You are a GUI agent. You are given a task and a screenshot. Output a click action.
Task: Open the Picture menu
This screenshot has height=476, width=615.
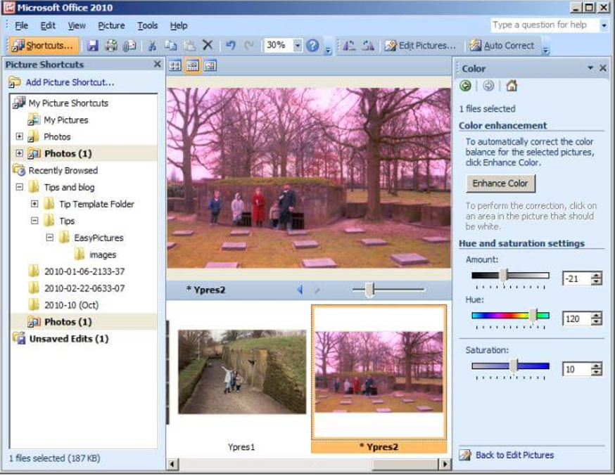pos(111,25)
